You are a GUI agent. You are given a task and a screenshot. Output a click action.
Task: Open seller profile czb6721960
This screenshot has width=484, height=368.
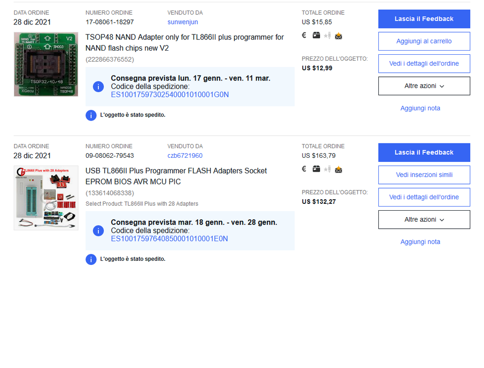pos(185,155)
